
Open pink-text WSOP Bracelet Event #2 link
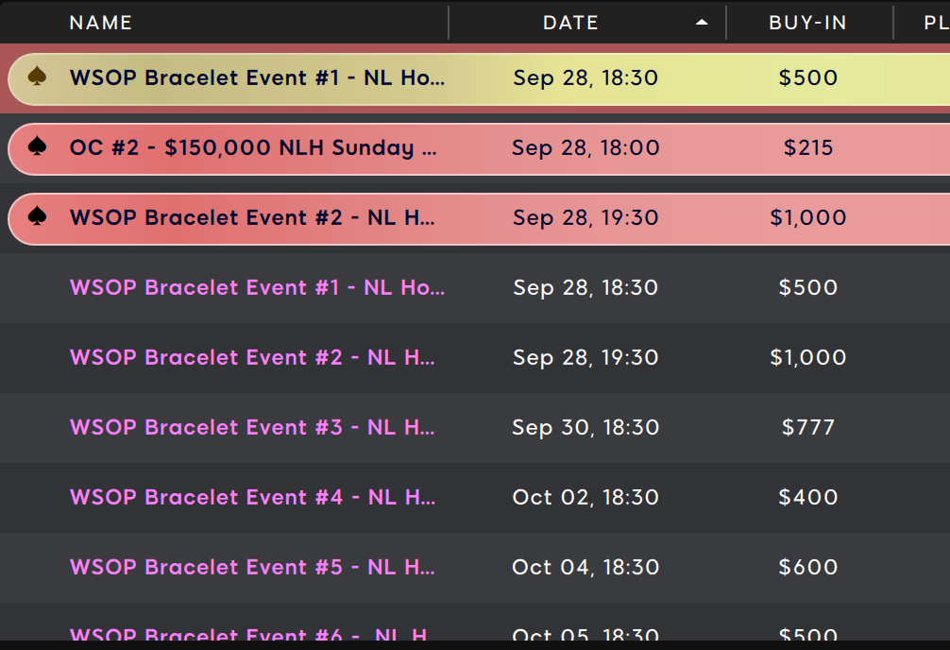click(x=252, y=357)
